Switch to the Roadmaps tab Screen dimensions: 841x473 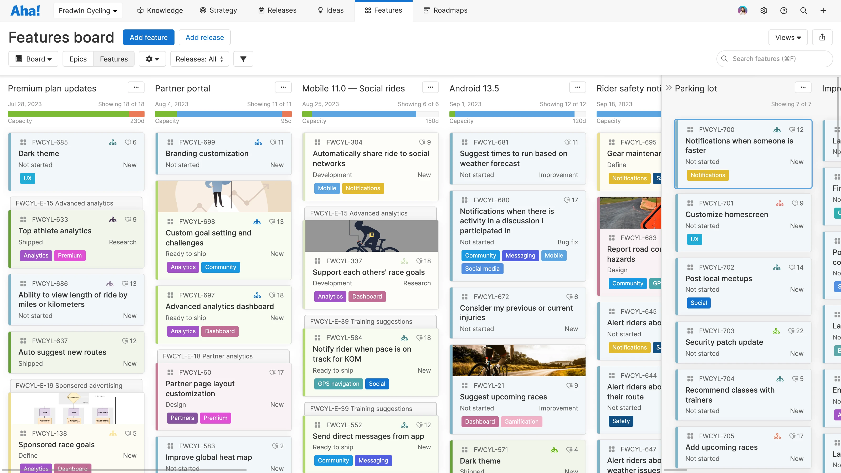(x=445, y=10)
